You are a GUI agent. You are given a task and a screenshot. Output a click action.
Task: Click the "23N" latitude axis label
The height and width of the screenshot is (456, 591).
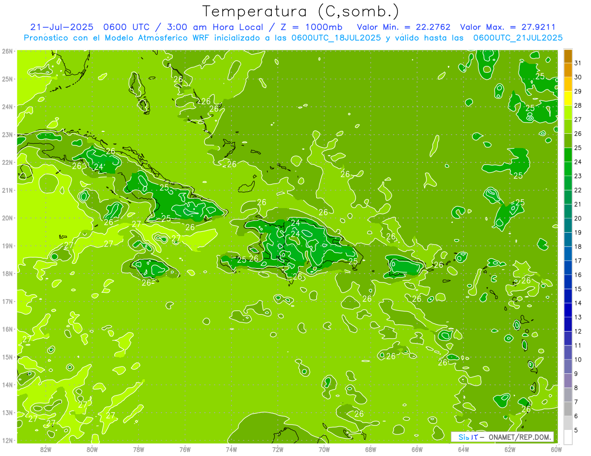pos(7,134)
